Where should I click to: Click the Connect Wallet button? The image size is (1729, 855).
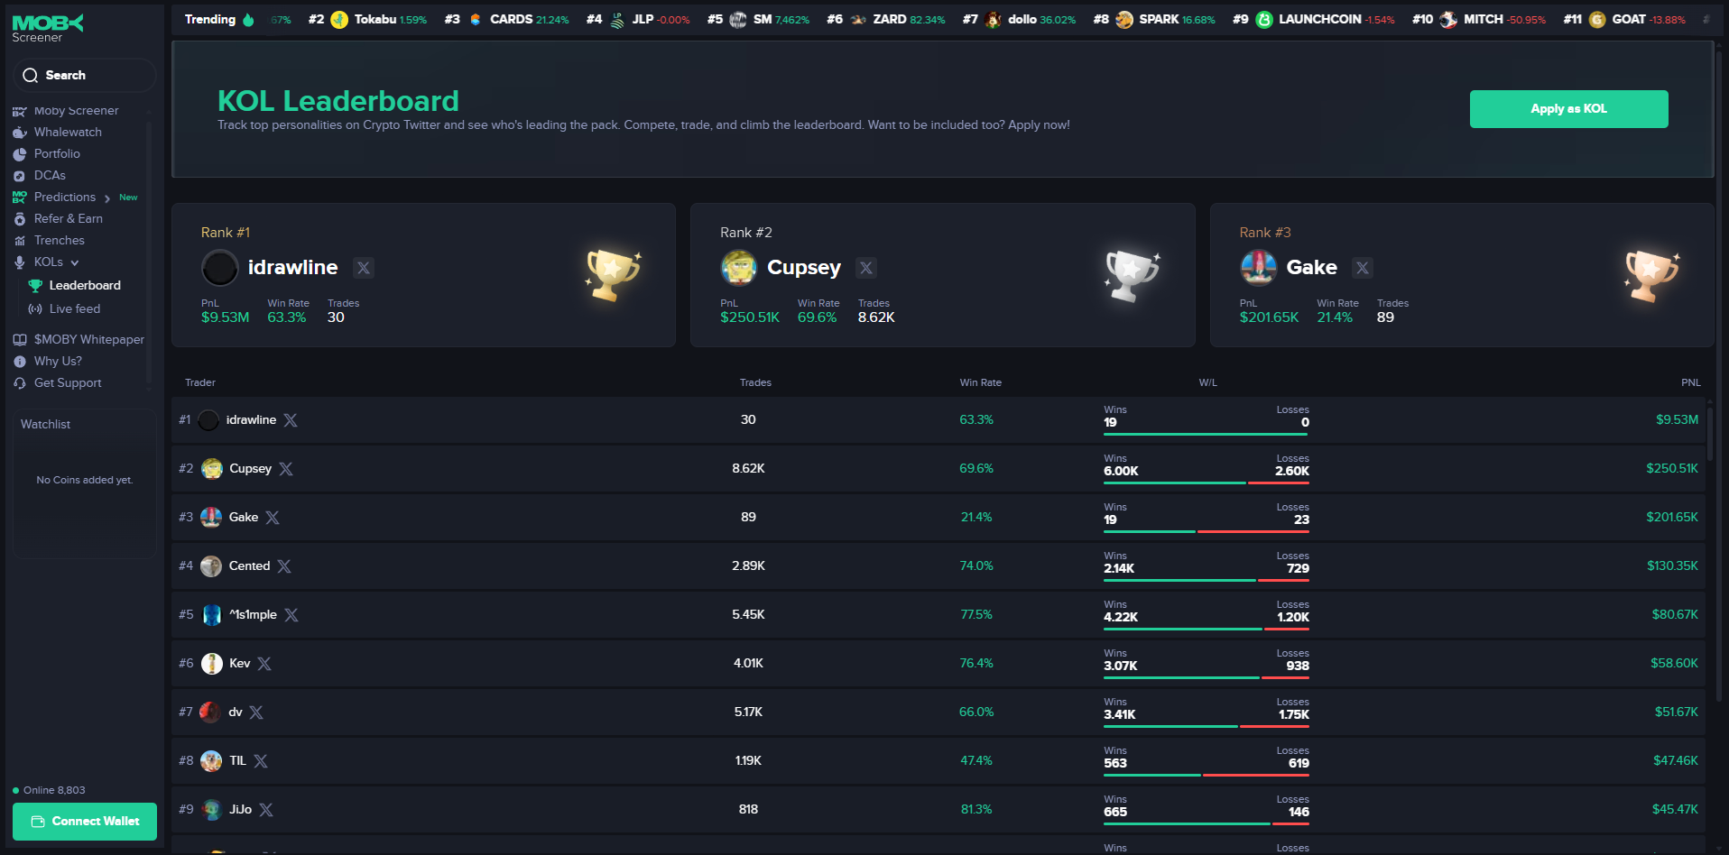(85, 822)
